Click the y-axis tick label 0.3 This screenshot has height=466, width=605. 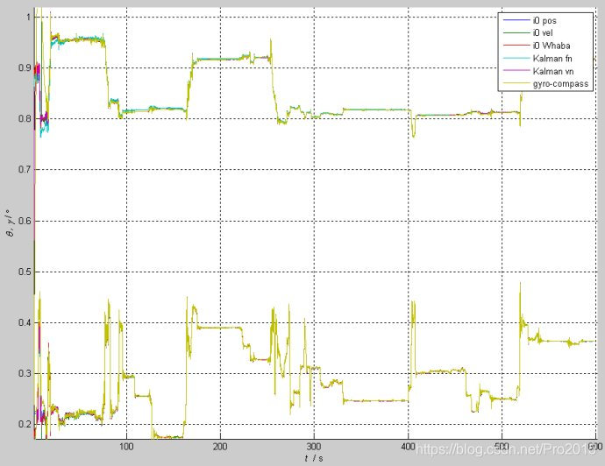(x=25, y=373)
